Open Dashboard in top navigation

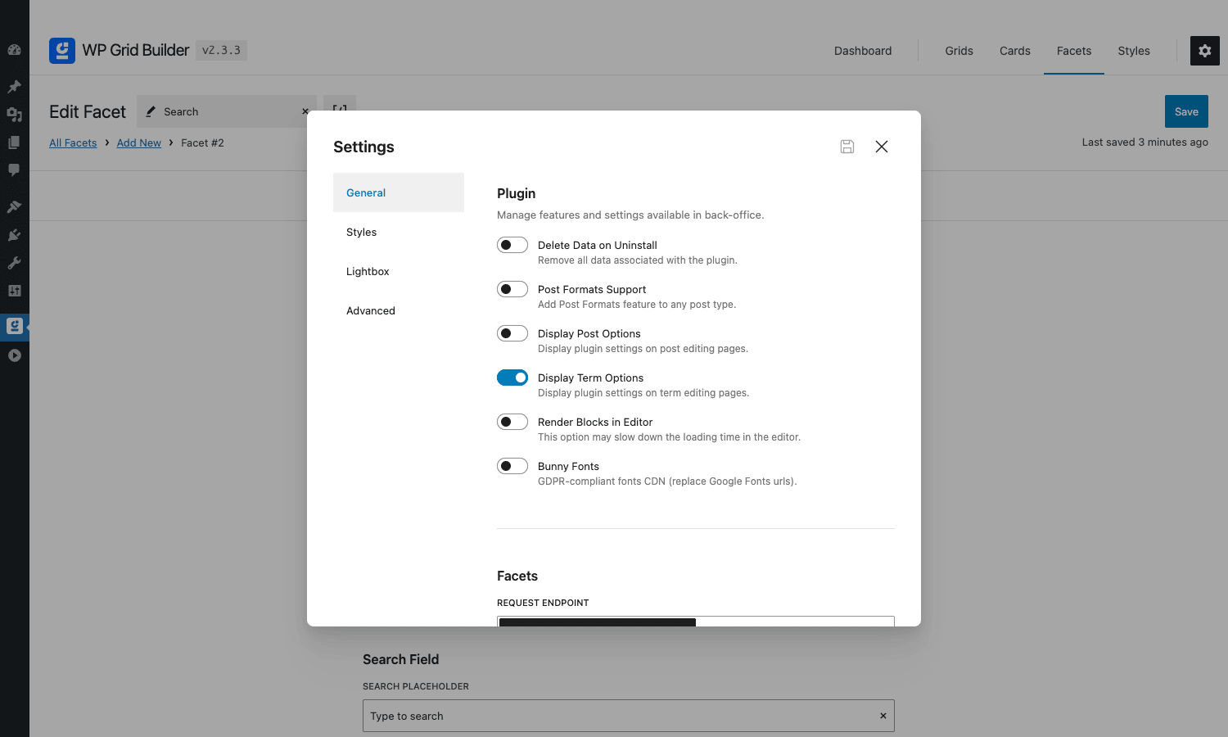(x=863, y=51)
